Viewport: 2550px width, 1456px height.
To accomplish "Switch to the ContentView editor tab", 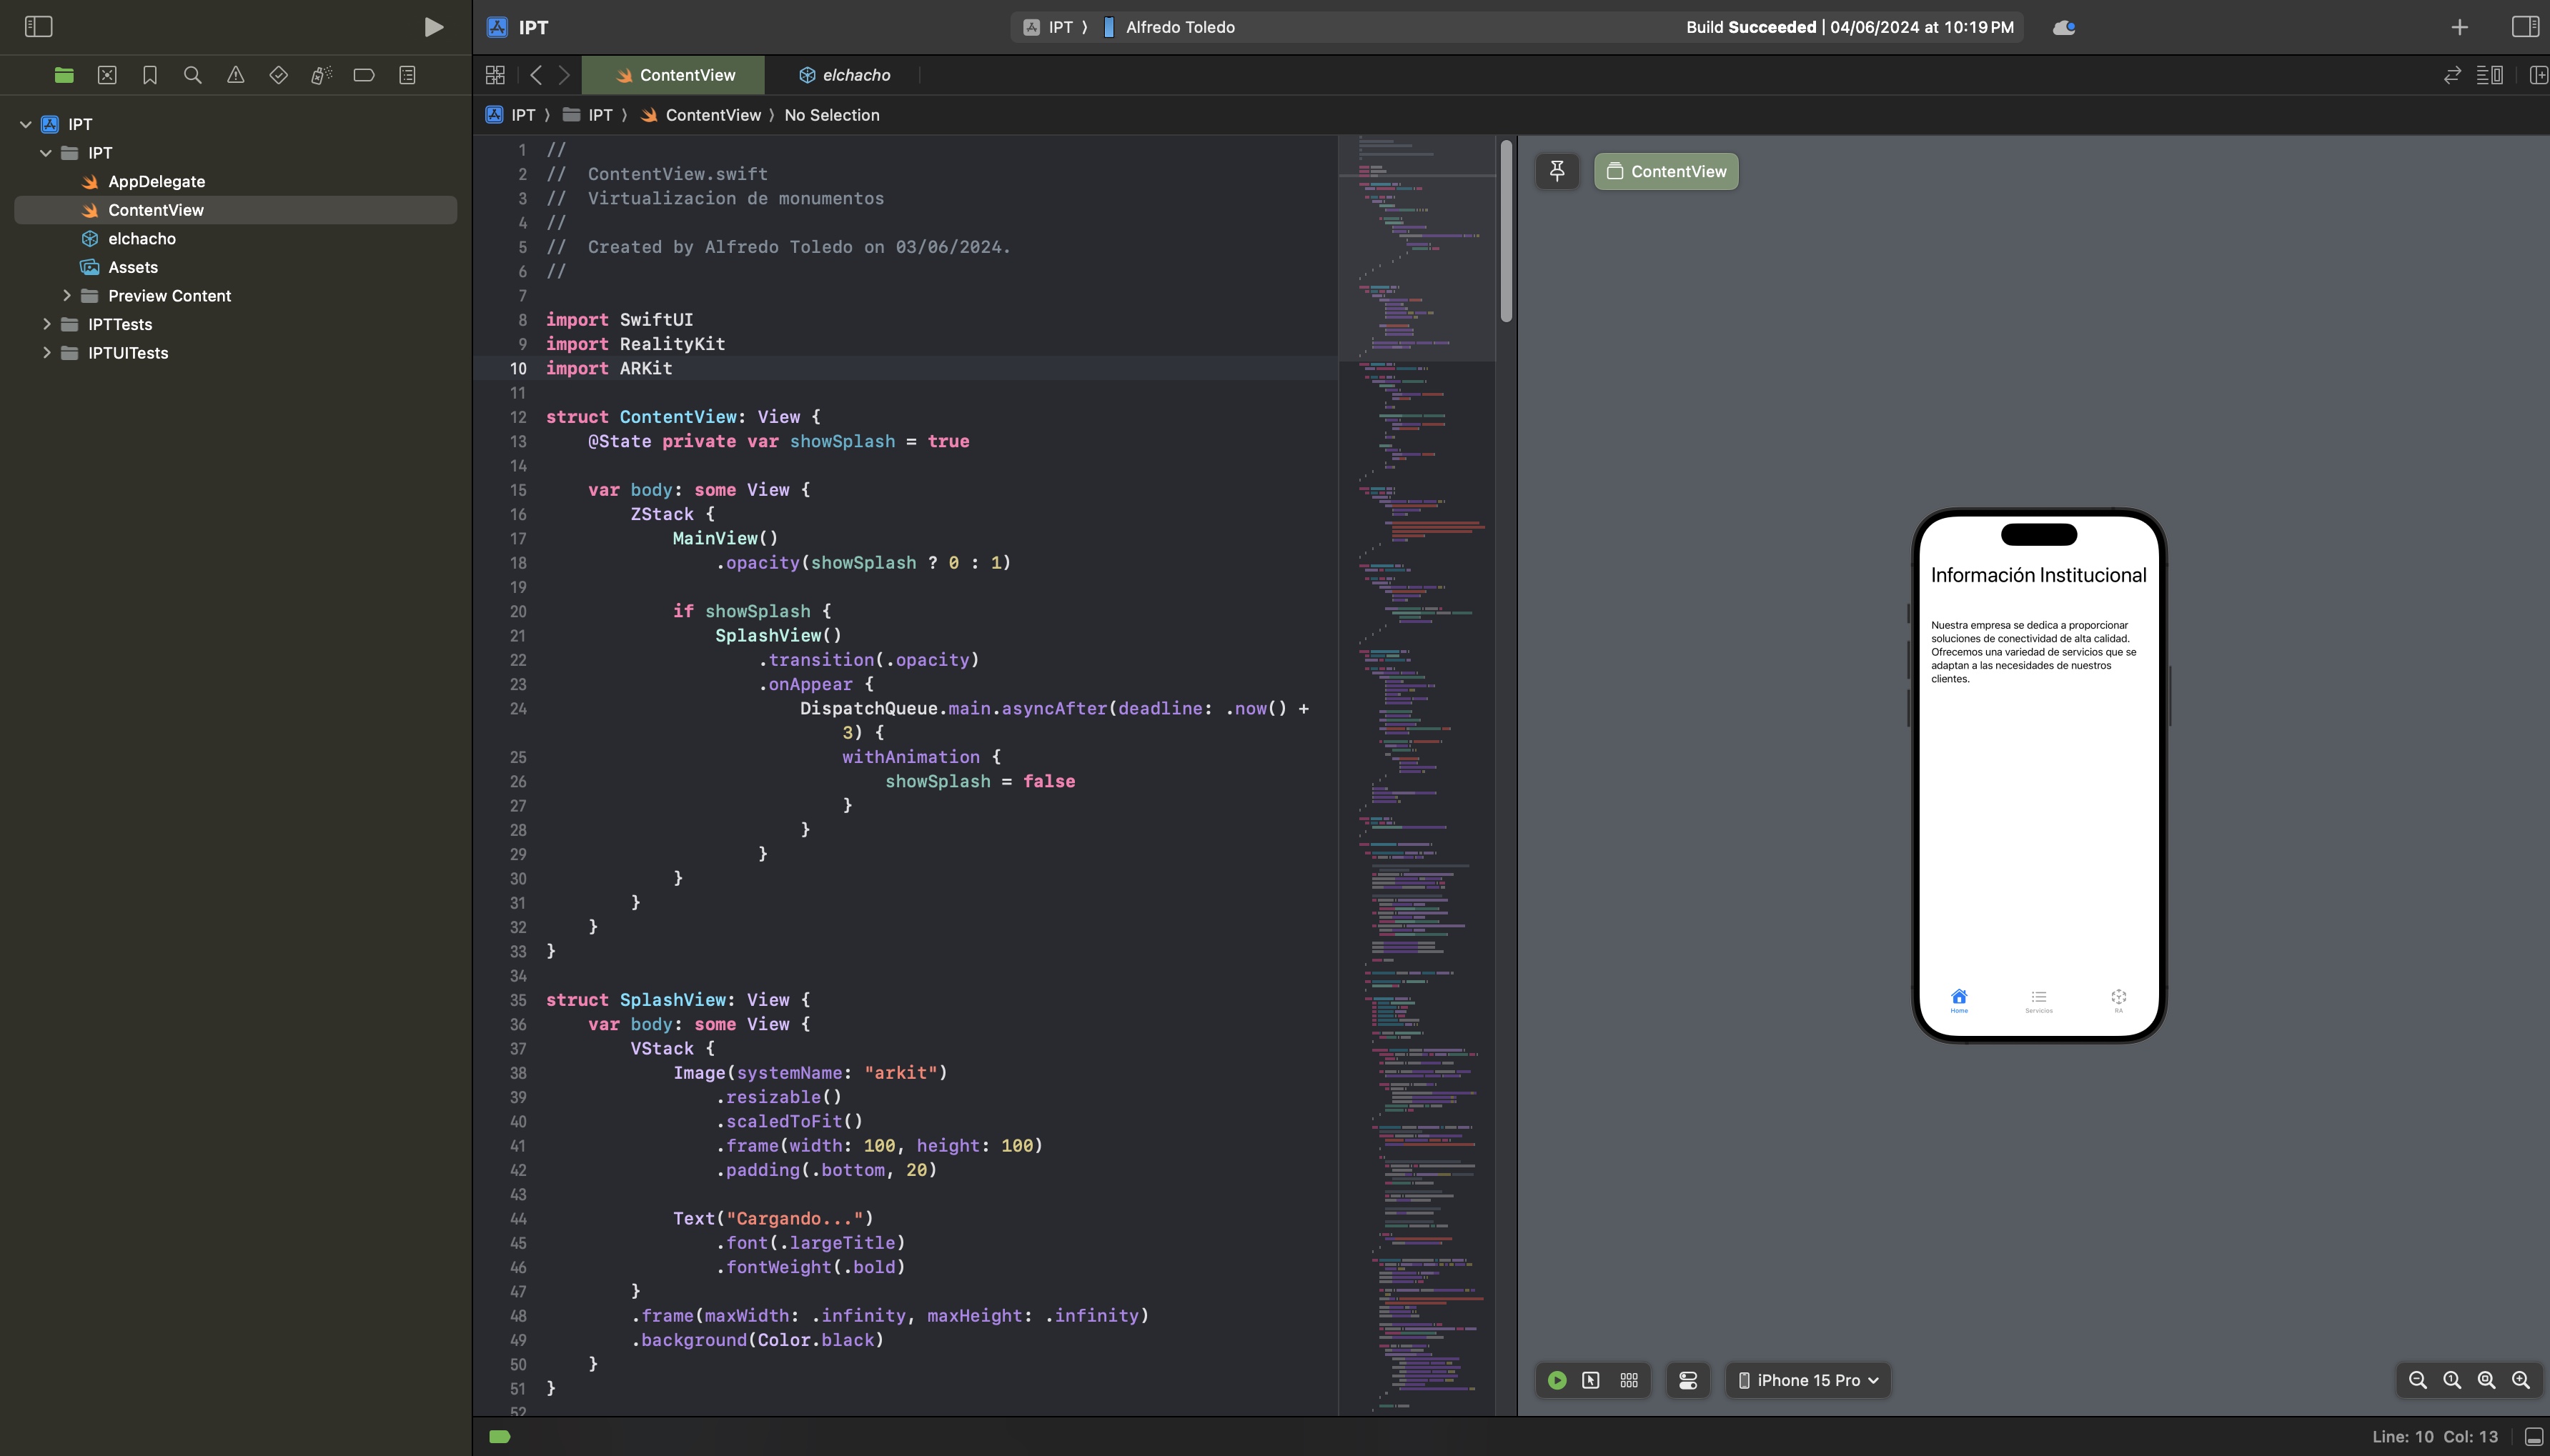I will point(673,75).
